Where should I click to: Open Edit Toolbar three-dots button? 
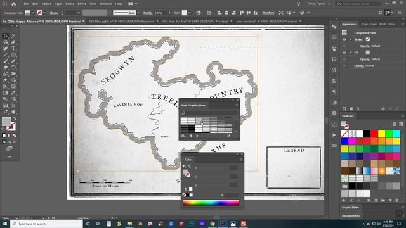point(10,156)
